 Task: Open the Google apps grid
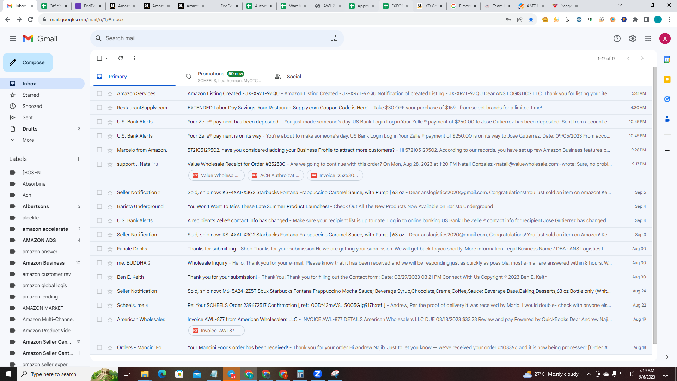click(648, 38)
